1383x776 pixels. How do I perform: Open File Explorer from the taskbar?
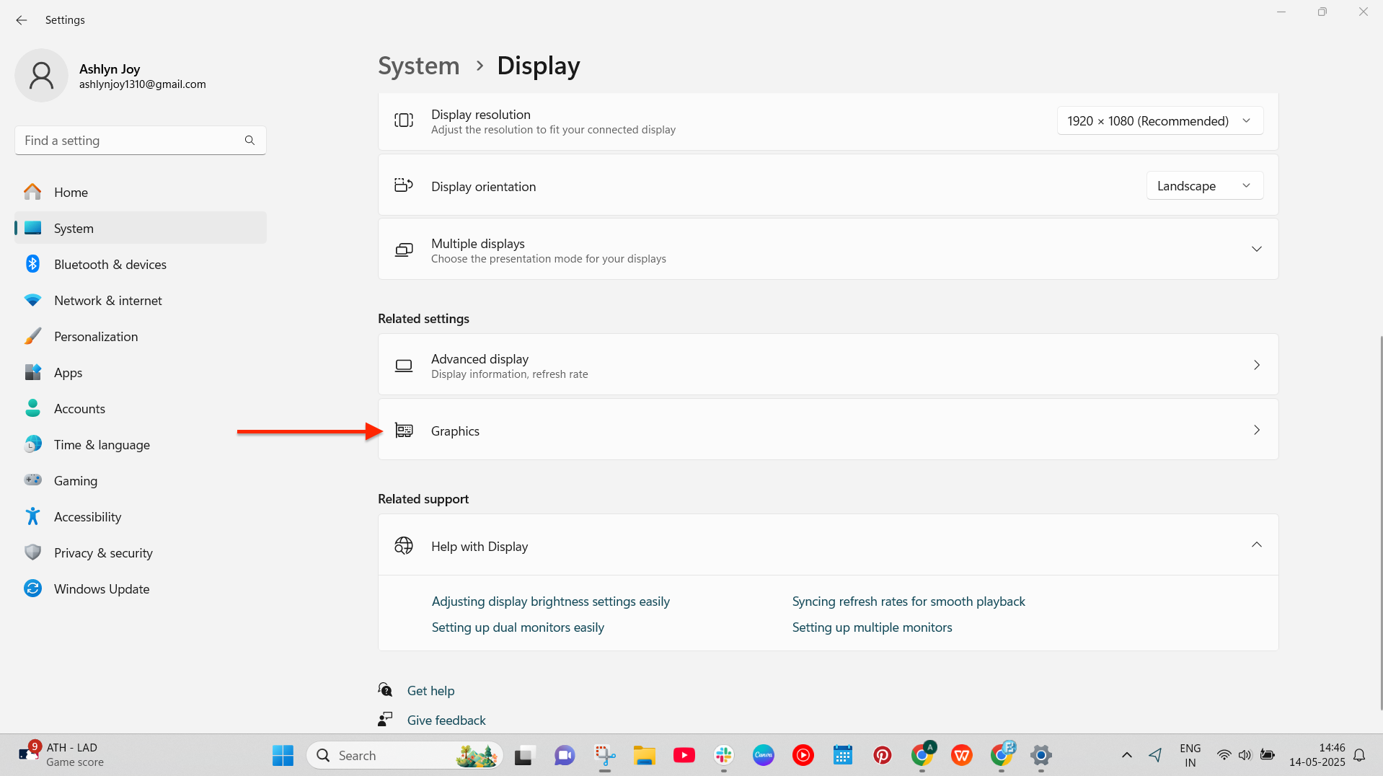(644, 755)
